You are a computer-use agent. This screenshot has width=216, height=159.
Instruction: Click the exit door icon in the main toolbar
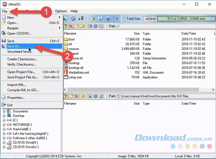[x=116, y=19]
